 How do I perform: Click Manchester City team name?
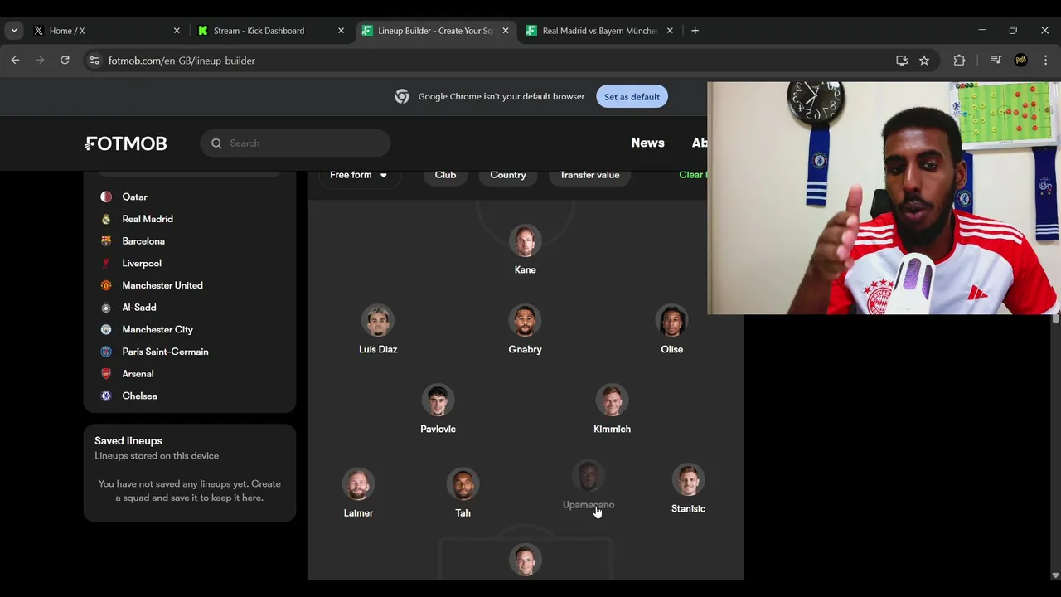(157, 330)
